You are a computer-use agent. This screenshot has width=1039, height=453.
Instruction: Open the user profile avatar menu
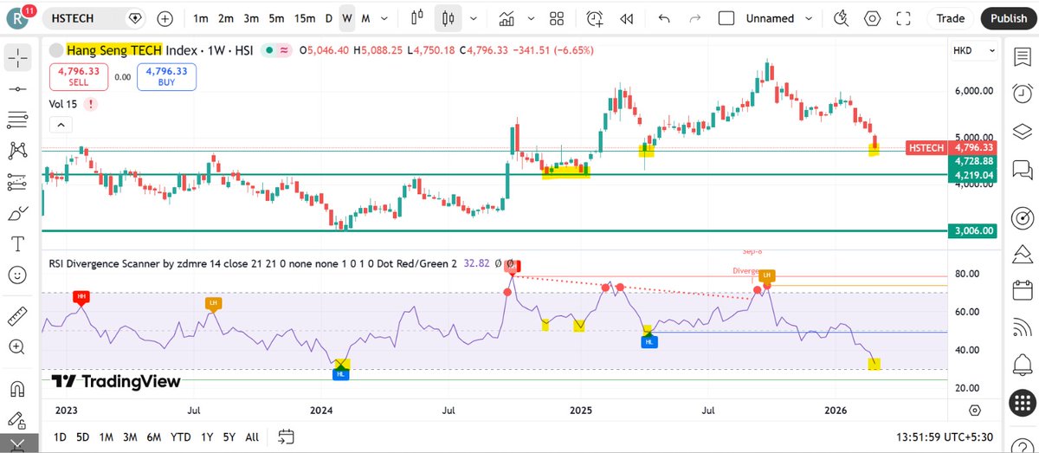17,18
